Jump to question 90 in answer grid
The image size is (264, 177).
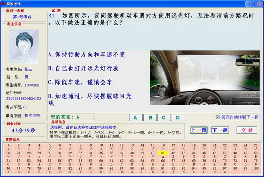[153, 170]
